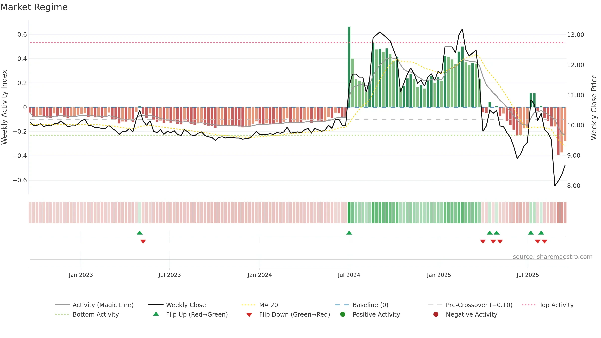601x338 pixels.
Task: Click the Flip Up (Red→Green) legend entry
Action: point(190,314)
